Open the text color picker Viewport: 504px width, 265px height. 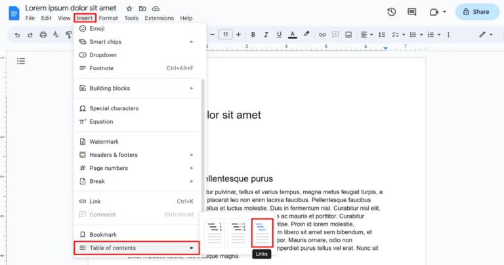[293, 35]
